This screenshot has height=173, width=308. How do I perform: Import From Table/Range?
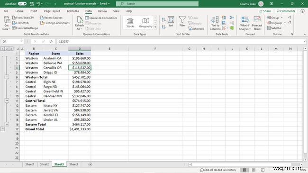pyautogui.click(x=25, y=28)
